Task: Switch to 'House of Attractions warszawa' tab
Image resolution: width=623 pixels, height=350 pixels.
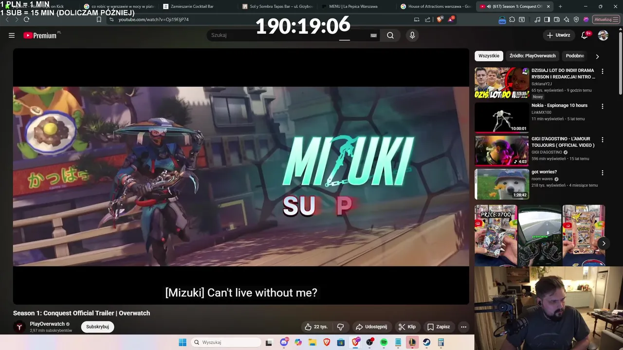Action: tap(436, 6)
